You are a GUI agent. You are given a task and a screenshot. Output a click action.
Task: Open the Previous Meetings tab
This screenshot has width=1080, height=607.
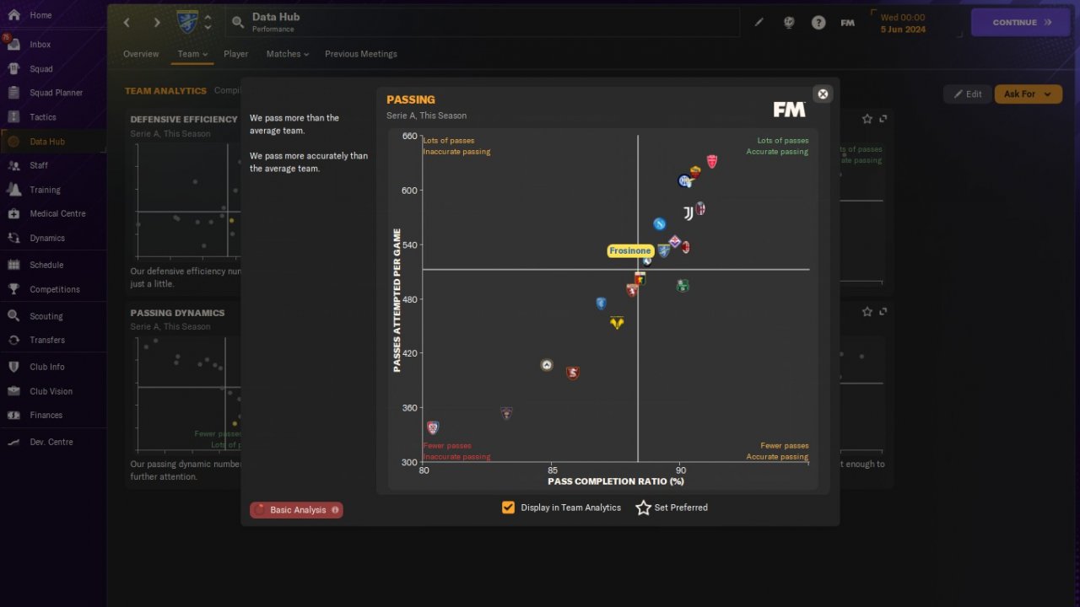361,54
